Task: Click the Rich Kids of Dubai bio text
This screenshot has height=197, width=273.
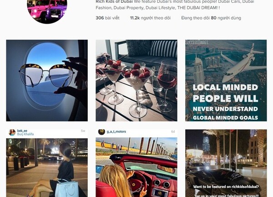Action: (x=175, y=5)
